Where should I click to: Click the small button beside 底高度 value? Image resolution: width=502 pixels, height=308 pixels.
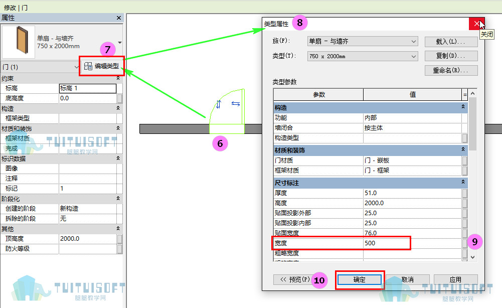tap(120, 98)
